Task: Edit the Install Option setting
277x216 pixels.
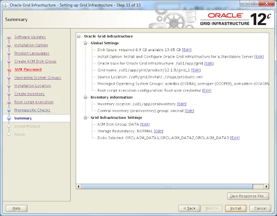Action: coord(259,57)
